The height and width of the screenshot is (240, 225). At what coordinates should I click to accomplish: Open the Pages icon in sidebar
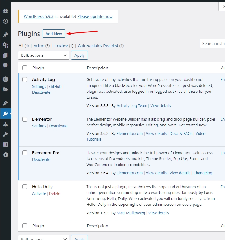(x=5, y=55)
